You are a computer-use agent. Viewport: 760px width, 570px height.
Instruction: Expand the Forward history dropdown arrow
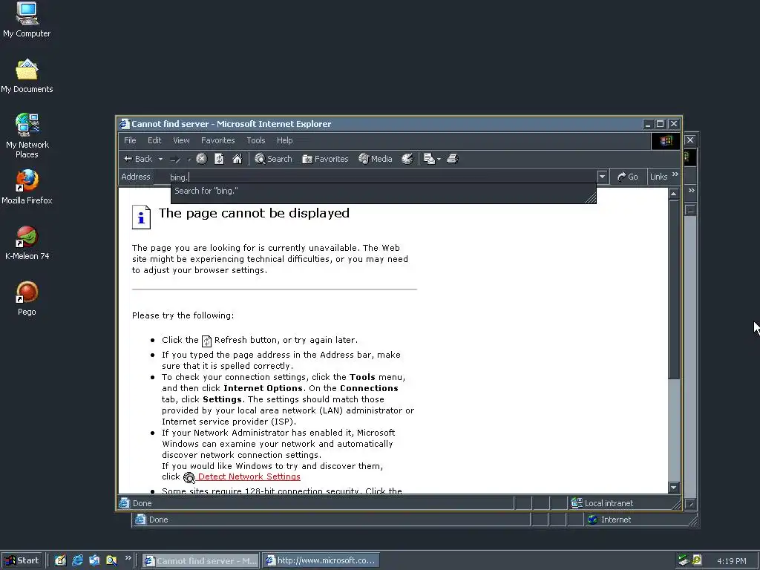[x=189, y=159]
